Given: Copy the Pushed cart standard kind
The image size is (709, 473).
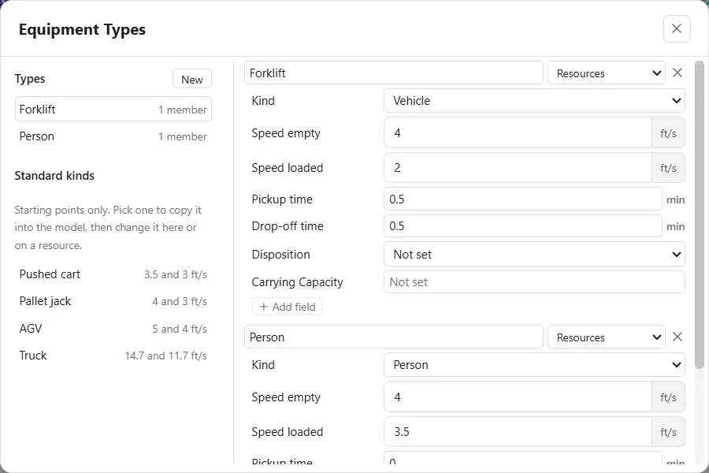Looking at the screenshot, I should coord(113,274).
